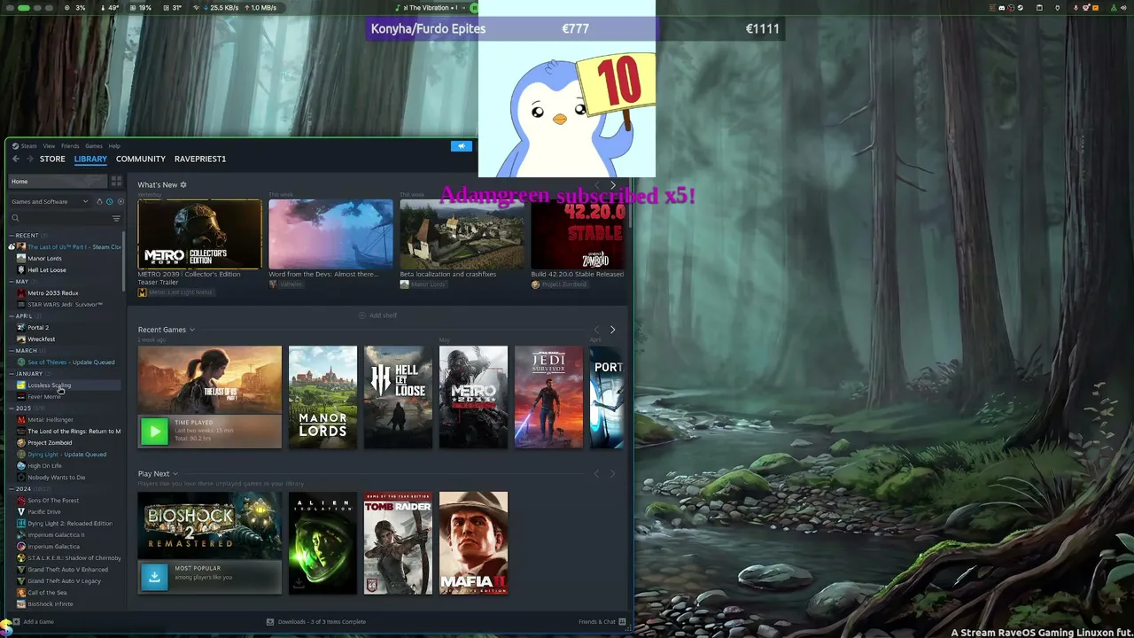Toggle the ready-to-play filter icon

pyautogui.click(x=120, y=202)
